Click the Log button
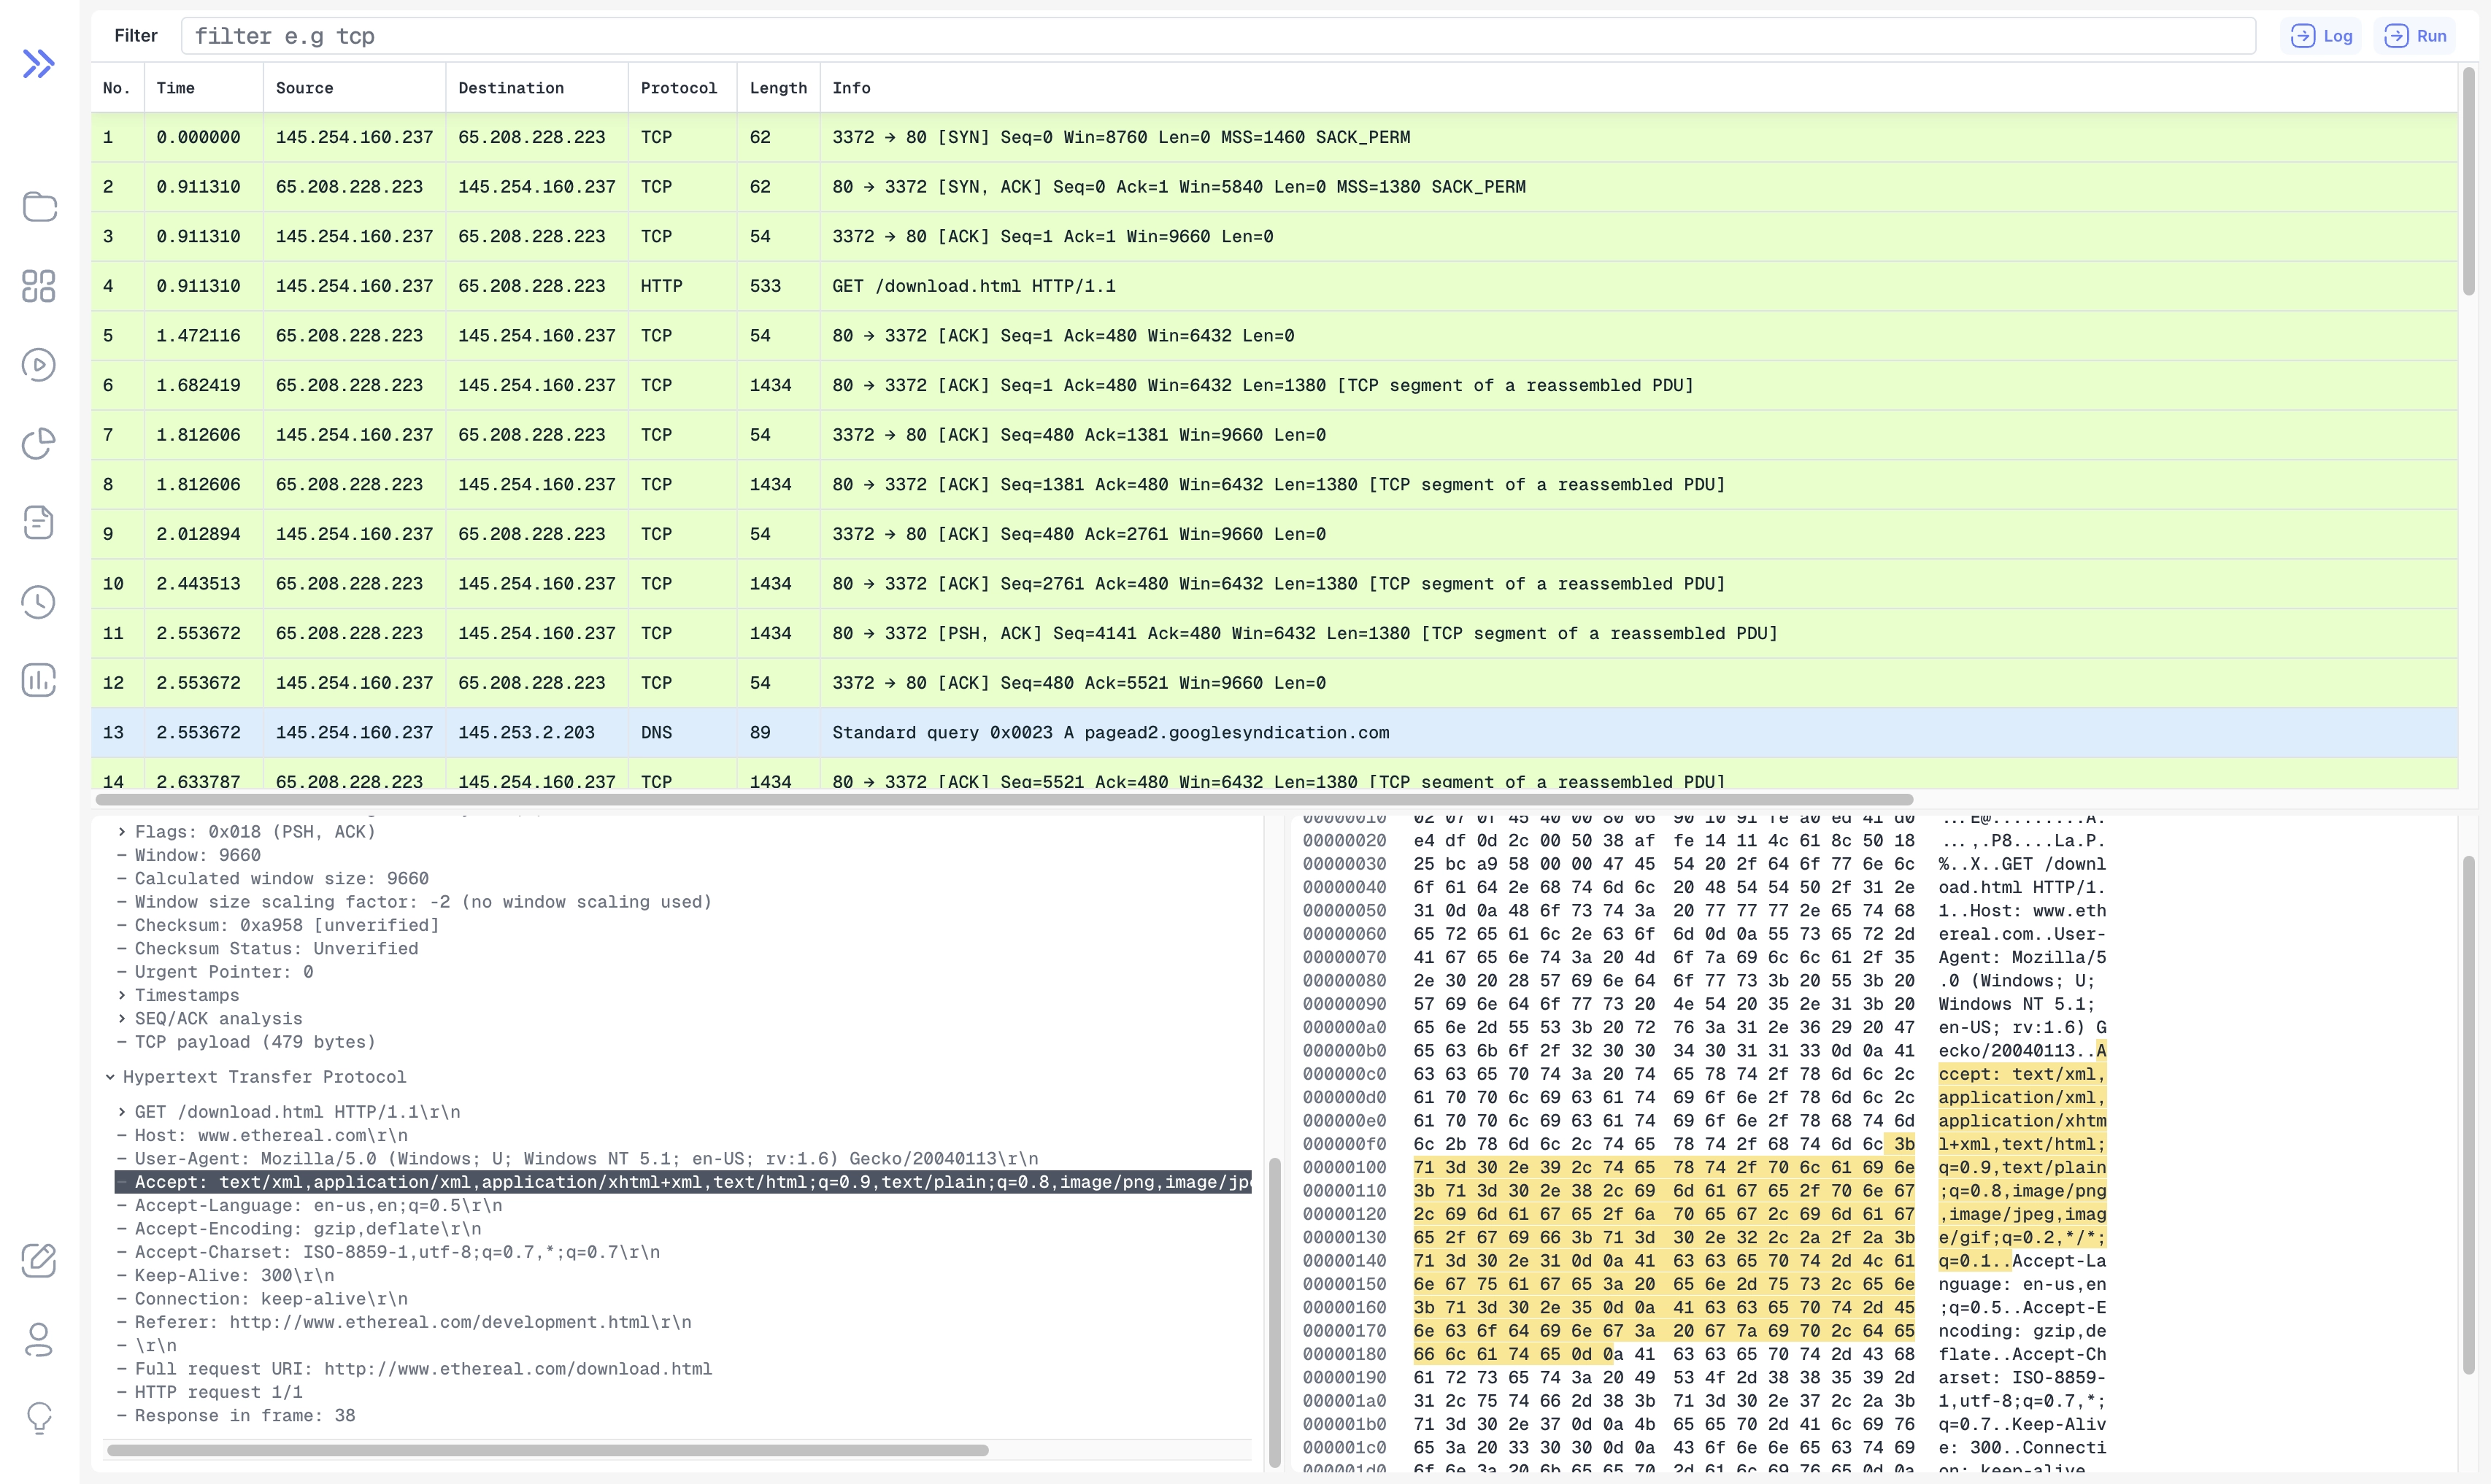2491x1484 pixels. click(2321, 36)
